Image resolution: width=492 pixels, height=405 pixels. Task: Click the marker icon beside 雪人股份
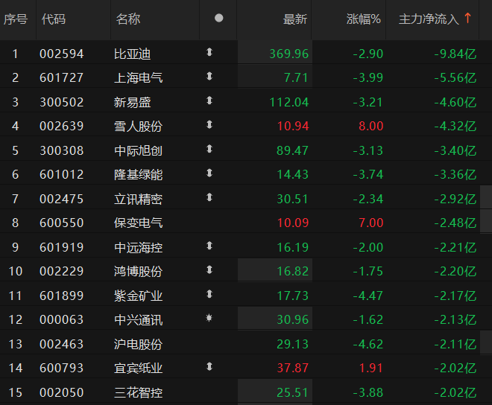coord(209,125)
